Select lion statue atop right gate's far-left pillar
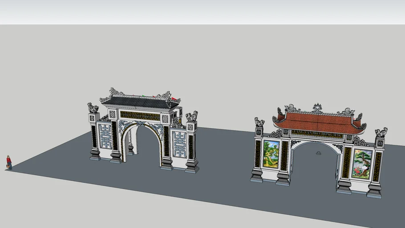The width and height of the screenshot is (405, 228). (x=259, y=122)
